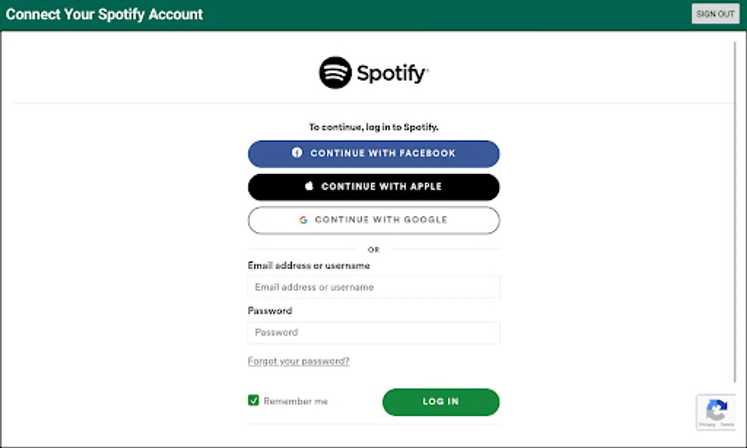Choose Continue with Facebook

[373, 153]
